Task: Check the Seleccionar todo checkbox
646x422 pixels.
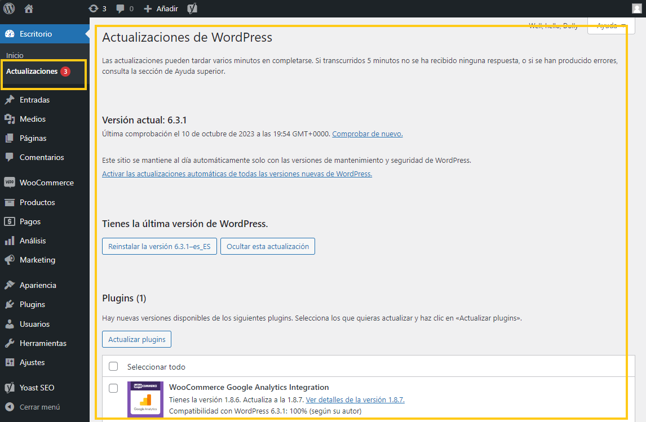Action: point(113,366)
